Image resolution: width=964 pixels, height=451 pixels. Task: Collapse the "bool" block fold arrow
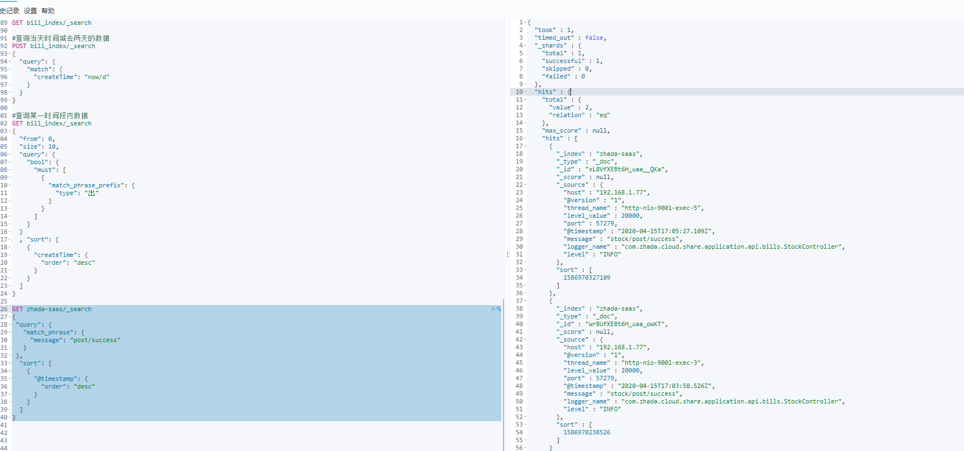(9, 162)
